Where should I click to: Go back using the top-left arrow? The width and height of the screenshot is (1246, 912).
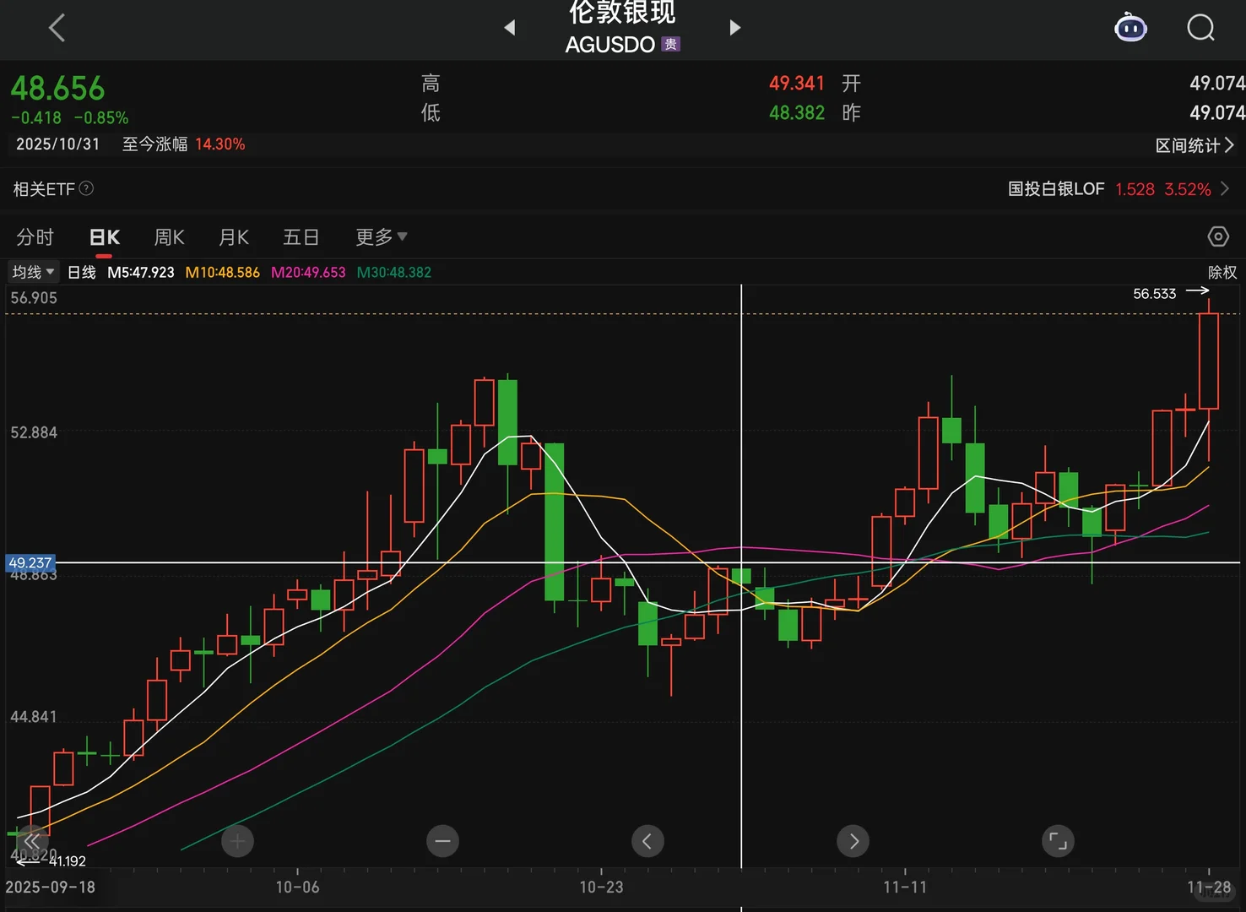tap(57, 27)
